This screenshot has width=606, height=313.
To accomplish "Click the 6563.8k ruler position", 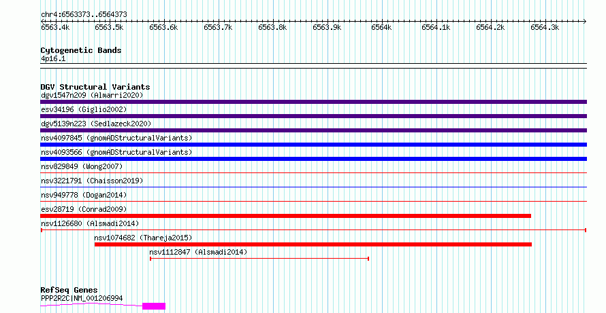I will point(273,27).
